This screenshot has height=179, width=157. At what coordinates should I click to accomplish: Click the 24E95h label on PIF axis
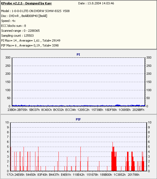point(19,175)
